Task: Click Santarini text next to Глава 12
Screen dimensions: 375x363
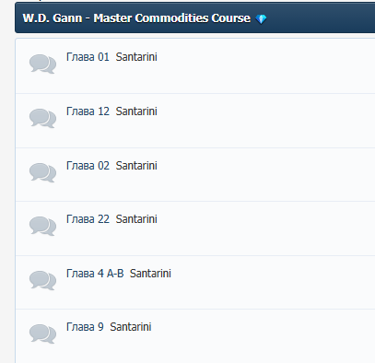Action: click(x=136, y=111)
